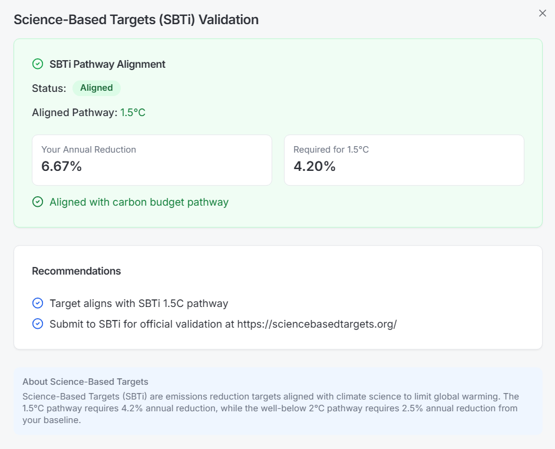The image size is (555, 449).
Task: Click the About SBTi description paragraph
Action: (270, 408)
